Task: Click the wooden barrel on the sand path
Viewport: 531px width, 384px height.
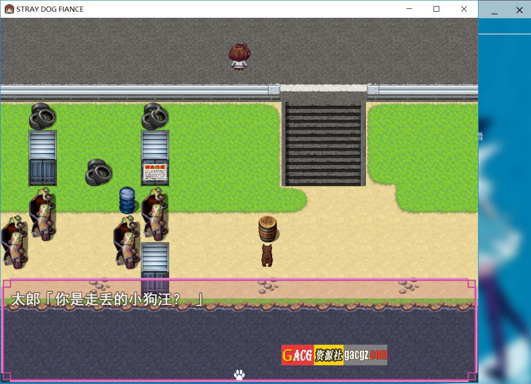Action: [268, 228]
